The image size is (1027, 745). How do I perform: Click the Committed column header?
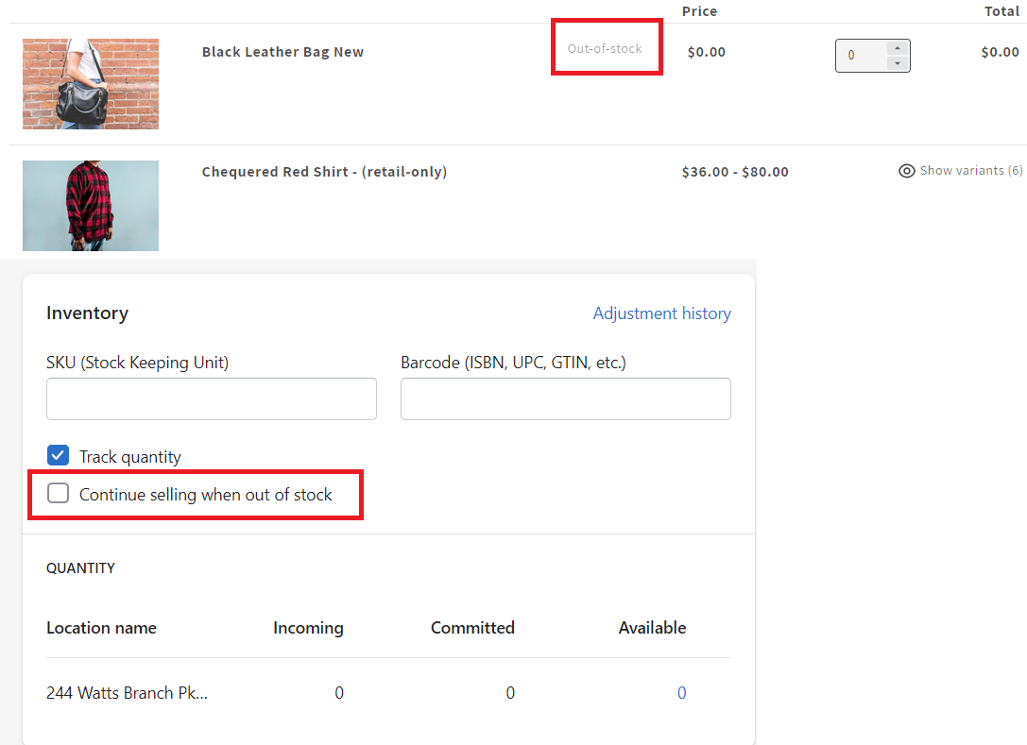click(x=472, y=628)
